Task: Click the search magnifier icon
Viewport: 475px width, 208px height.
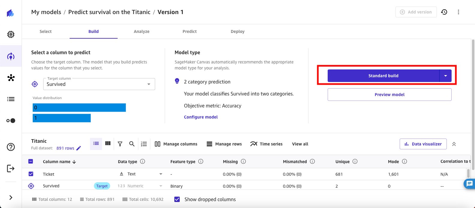Action: (x=132, y=144)
